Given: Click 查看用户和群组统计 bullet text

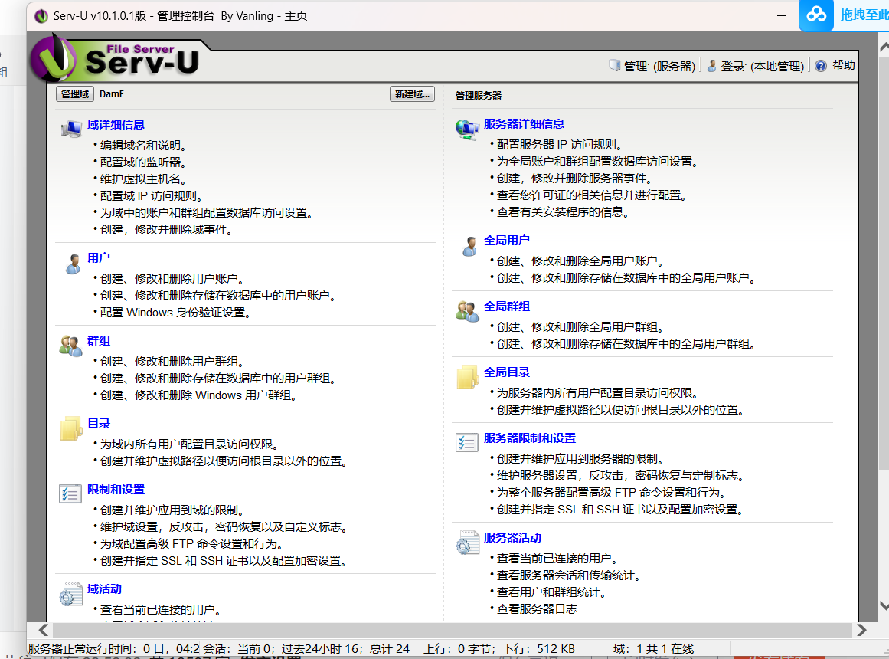Looking at the screenshot, I should pyautogui.click(x=551, y=592).
